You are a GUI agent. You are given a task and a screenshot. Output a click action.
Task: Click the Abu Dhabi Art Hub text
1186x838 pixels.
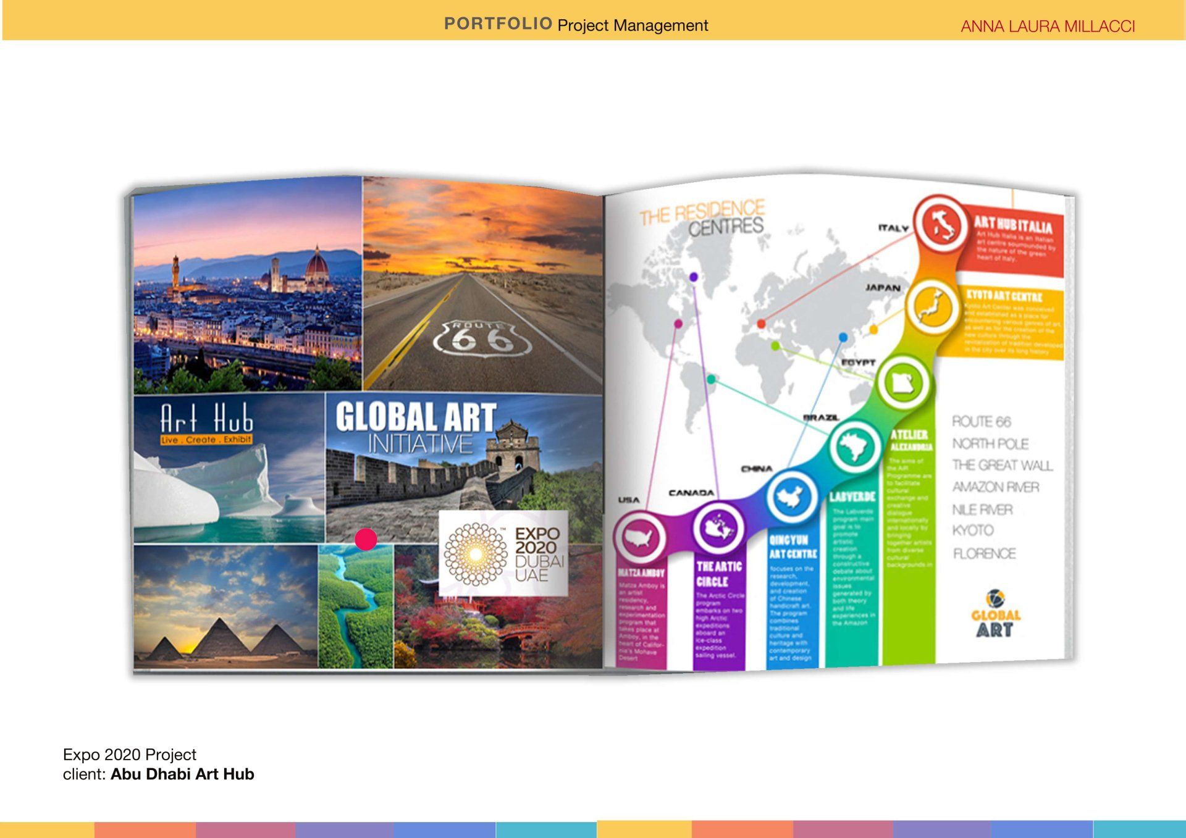(x=182, y=774)
